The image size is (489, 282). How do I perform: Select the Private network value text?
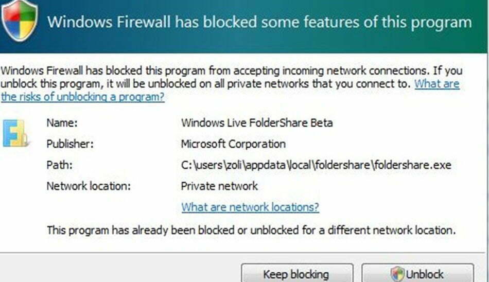tap(219, 186)
